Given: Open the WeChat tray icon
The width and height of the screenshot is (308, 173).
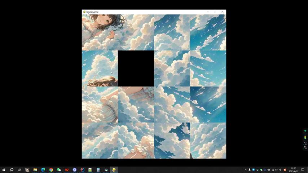Looking at the screenshot, I should pos(261,170).
